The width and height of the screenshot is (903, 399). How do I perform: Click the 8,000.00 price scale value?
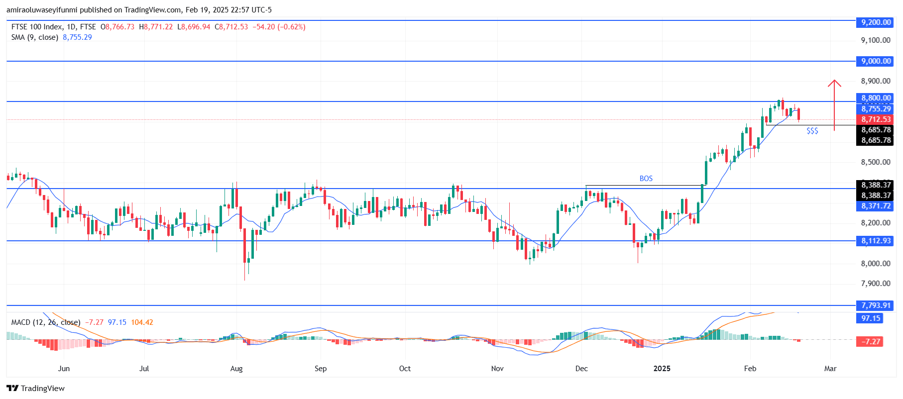[x=876, y=264]
